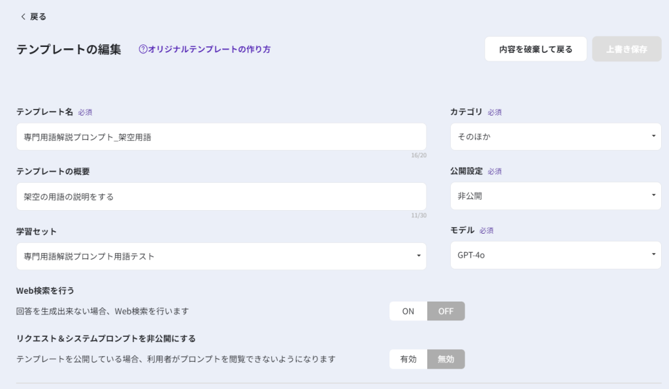The image size is (669, 389).
Task: Click the モデル dropdown arrow icon
Action: (653, 255)
